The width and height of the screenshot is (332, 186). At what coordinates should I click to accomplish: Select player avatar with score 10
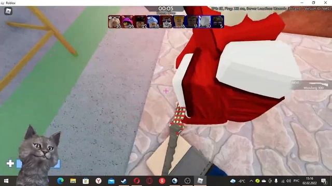click(204, 22)
